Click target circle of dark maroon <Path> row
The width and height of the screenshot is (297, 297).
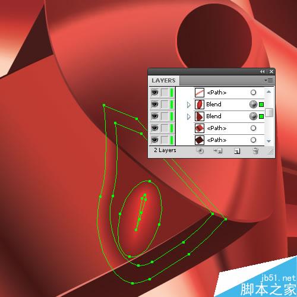[253, 140]
